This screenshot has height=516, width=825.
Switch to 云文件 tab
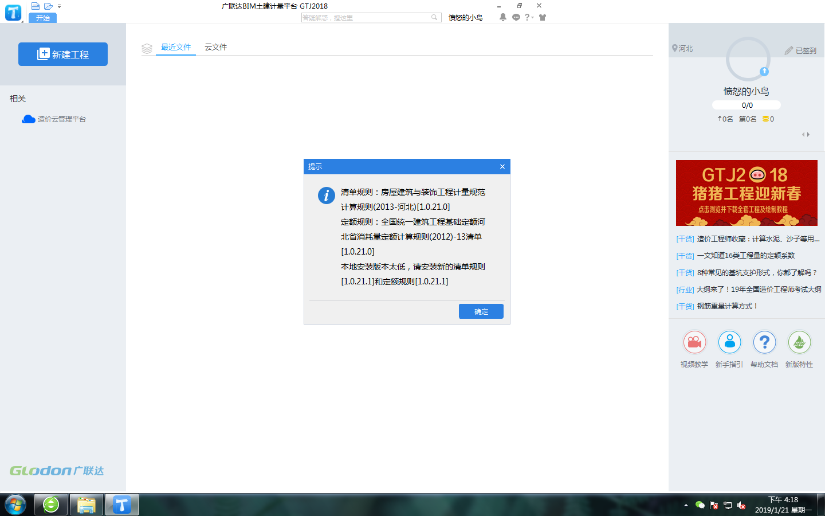[x=216, y=47]
